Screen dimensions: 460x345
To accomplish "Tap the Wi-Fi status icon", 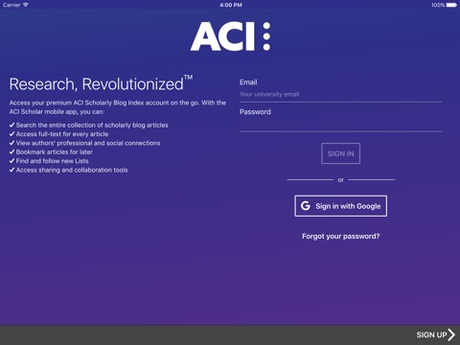I will [x=26, y=5].
